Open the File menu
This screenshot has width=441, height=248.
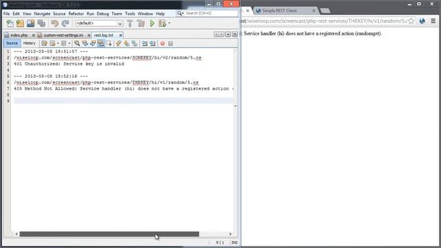[x=6, y=14]
